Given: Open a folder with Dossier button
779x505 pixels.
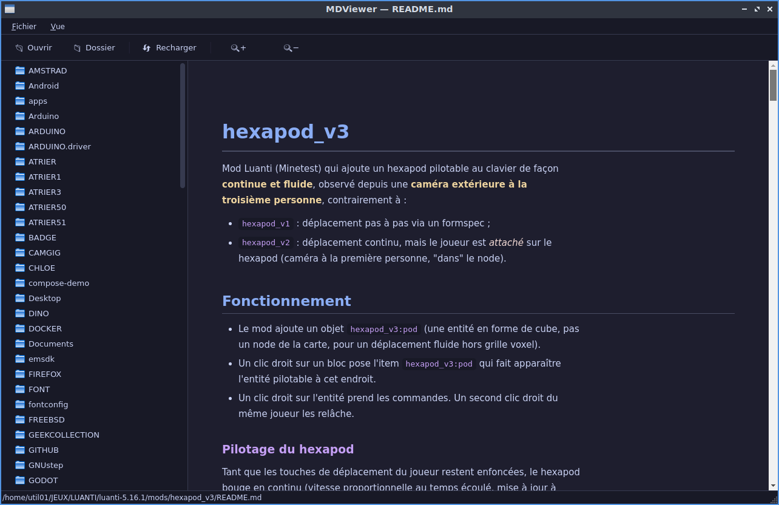Looking at the screenshot, I should tap(94, 48).
